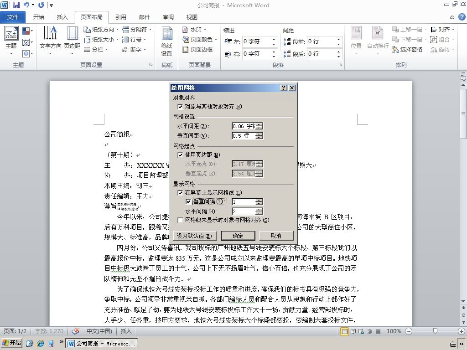The height and width of the screenshot is (350, 467).
Task: Switch to Review (审阅) ribbon tab
Action: (168, 17)
